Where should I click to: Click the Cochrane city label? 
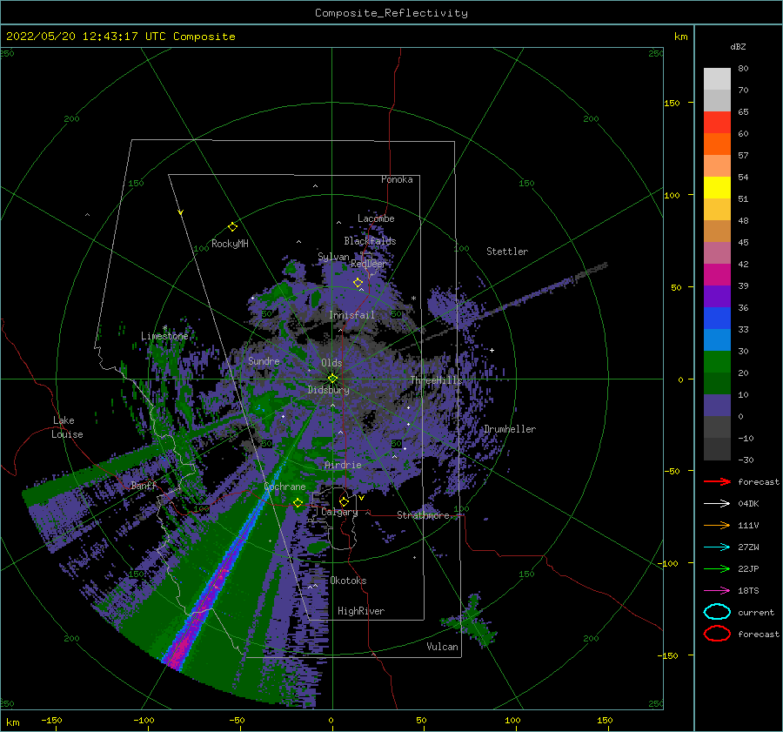click(284, 487)
